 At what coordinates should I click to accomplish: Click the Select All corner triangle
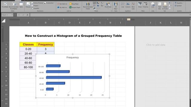click(4, 21)
